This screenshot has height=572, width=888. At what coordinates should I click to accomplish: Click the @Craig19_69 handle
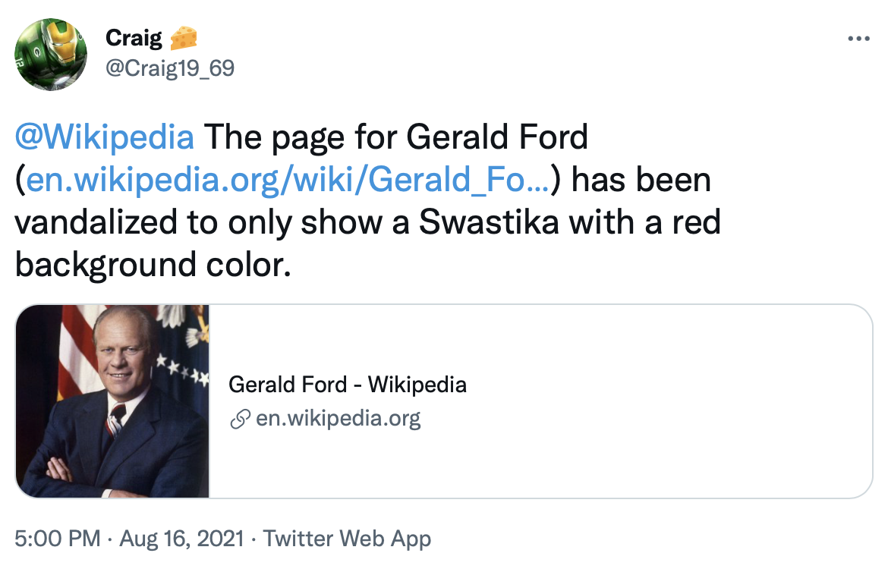coord(170,68)
